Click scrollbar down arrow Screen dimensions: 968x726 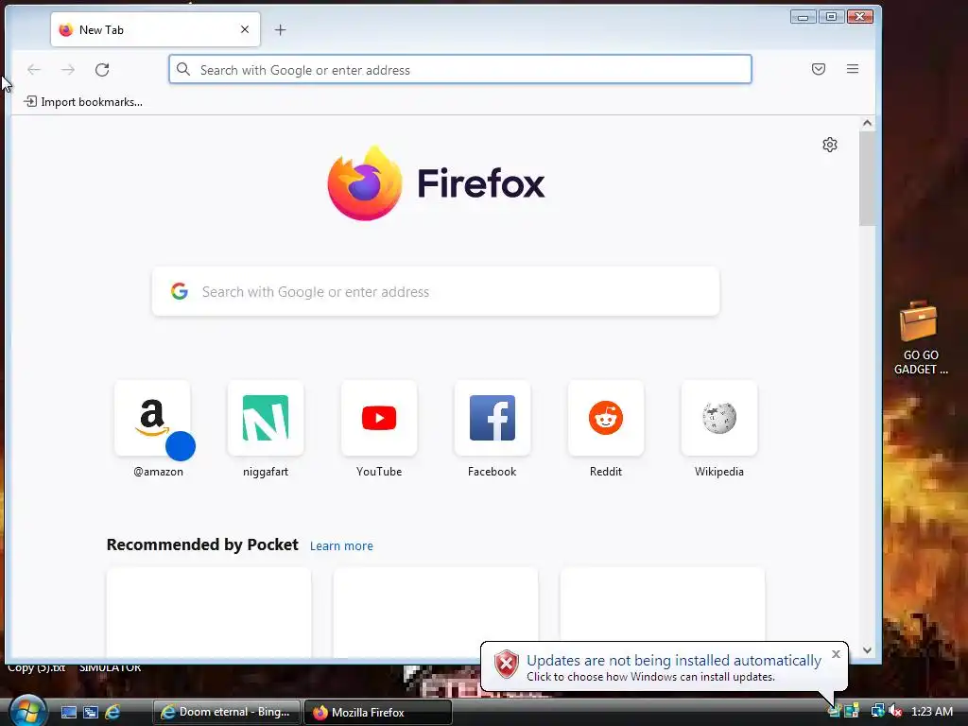click(x=868, y=650)
